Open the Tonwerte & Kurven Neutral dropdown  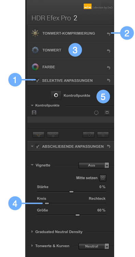tap(94, 246)
